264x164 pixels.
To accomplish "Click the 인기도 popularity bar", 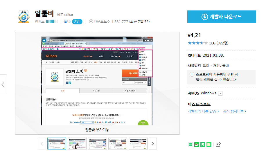I will click(52, 21).
